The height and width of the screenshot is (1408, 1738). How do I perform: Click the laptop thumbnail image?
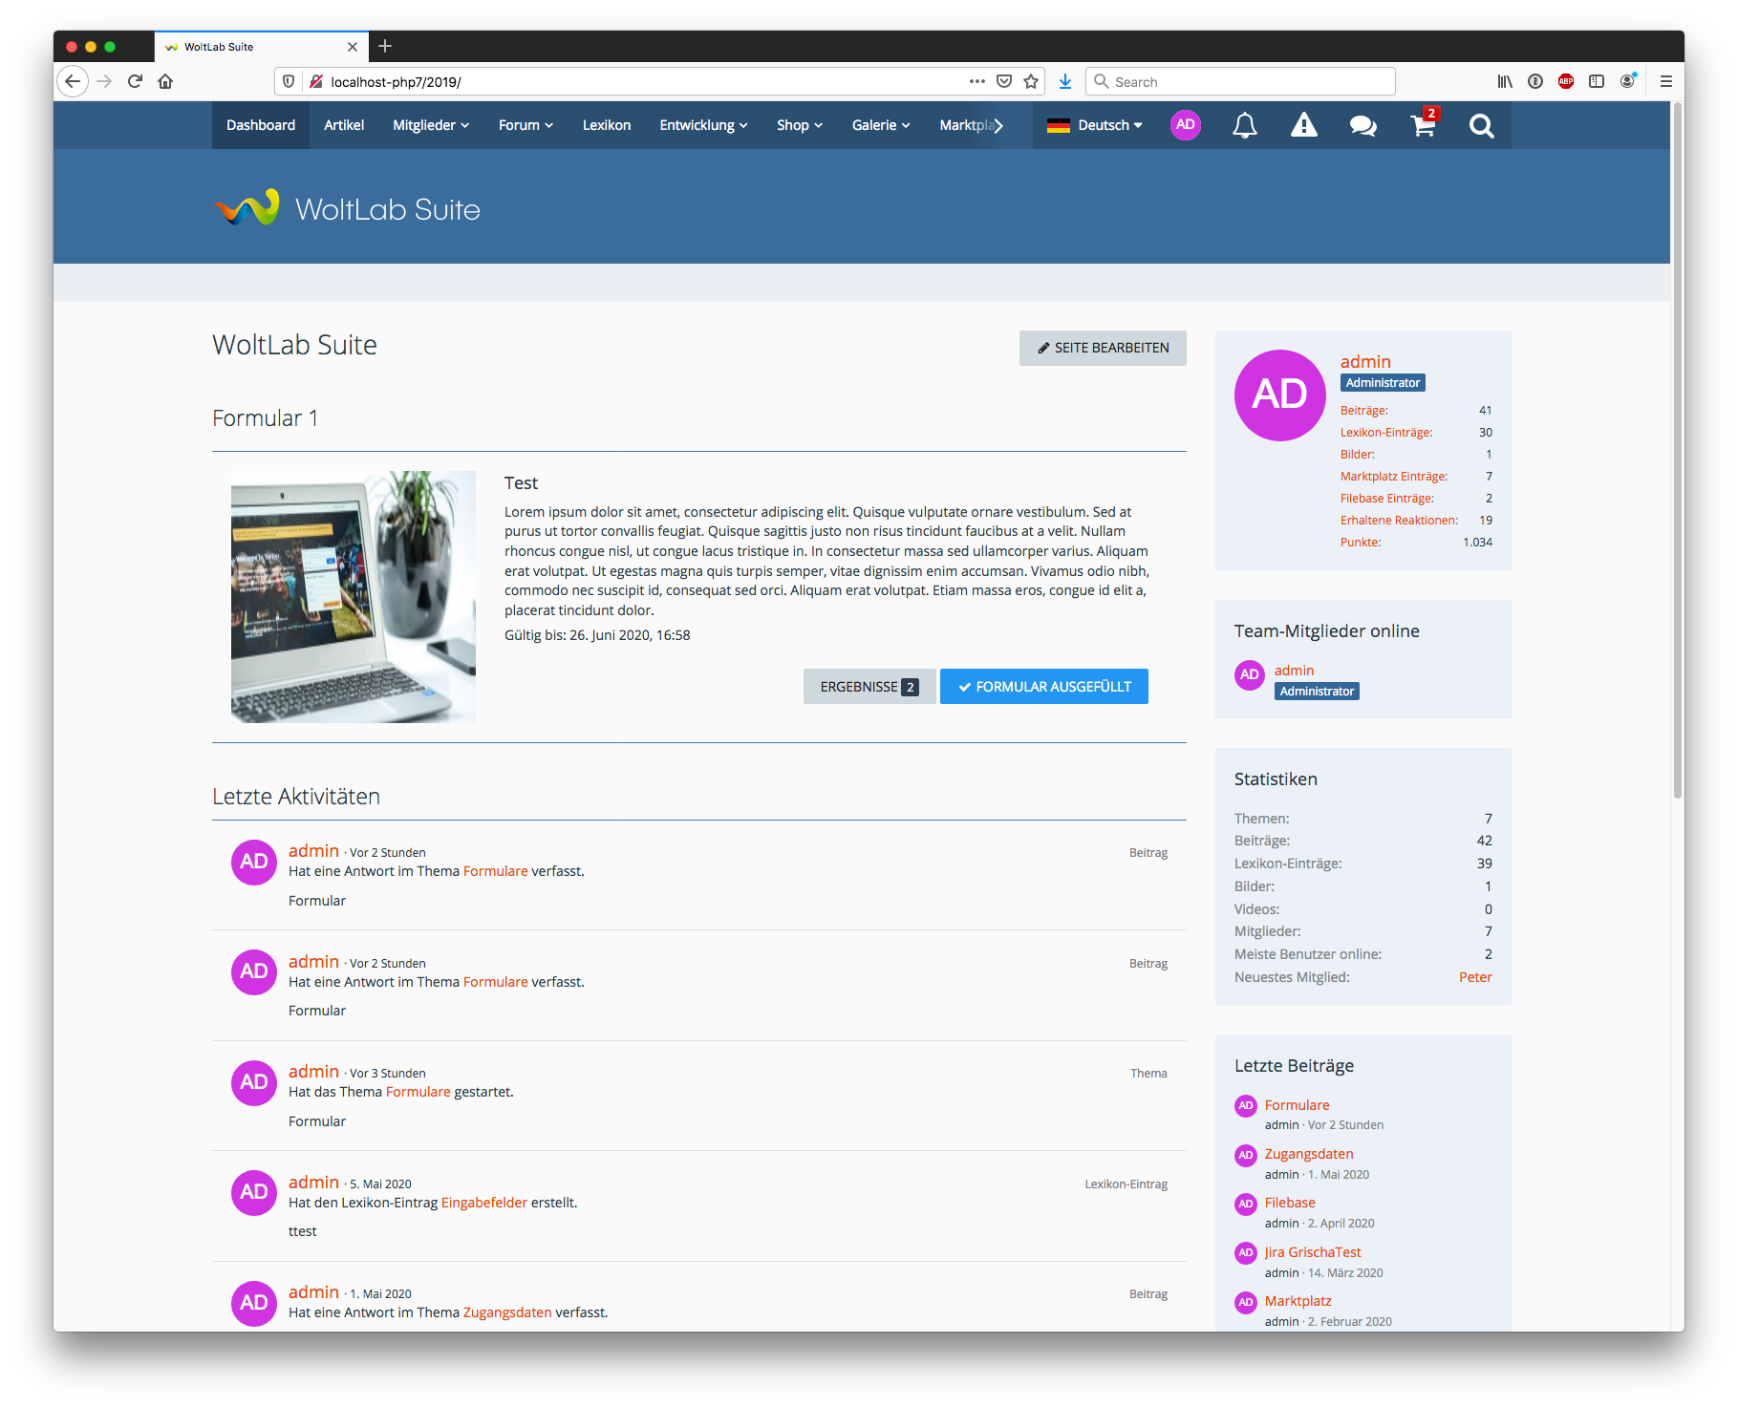354,597
